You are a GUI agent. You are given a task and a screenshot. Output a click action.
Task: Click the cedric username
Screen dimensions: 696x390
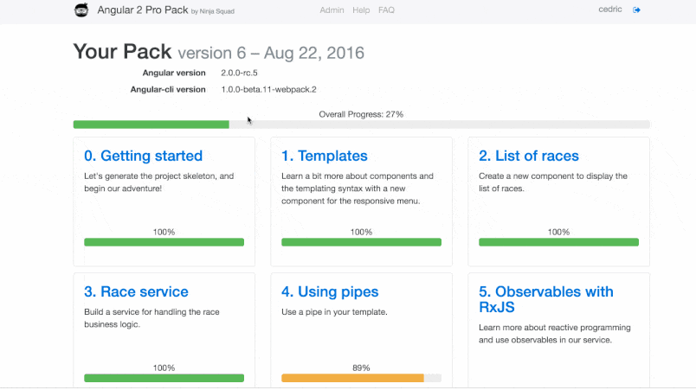610,10
